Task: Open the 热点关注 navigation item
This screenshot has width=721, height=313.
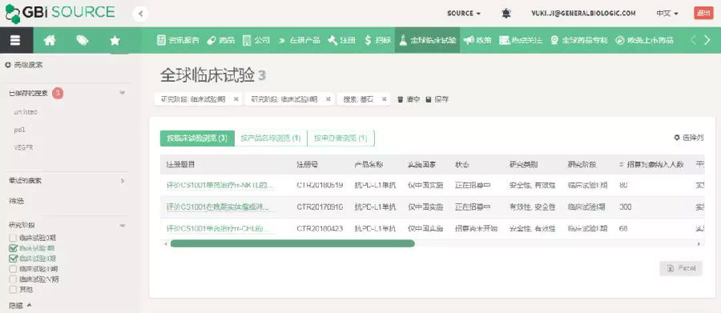Action: [521, 41]
